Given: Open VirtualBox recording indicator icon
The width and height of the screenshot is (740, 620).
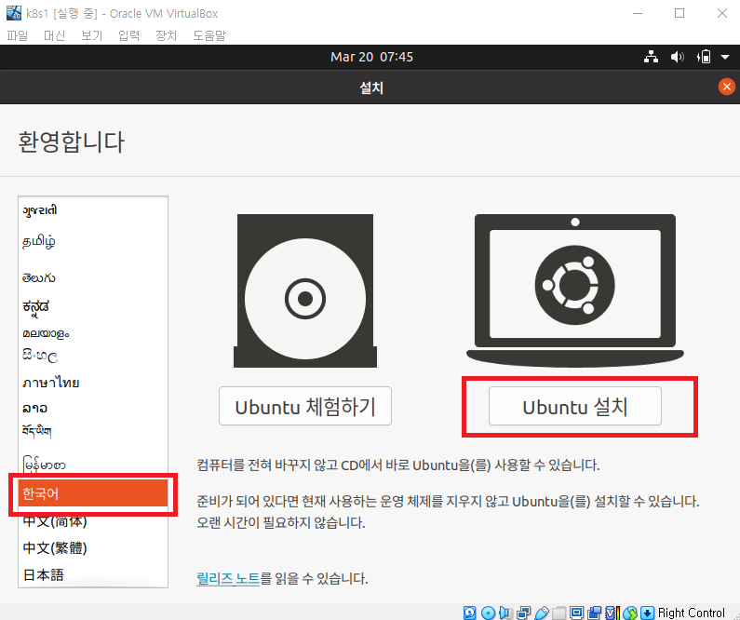Looking at the screenshot, I should tap(594, 613).
